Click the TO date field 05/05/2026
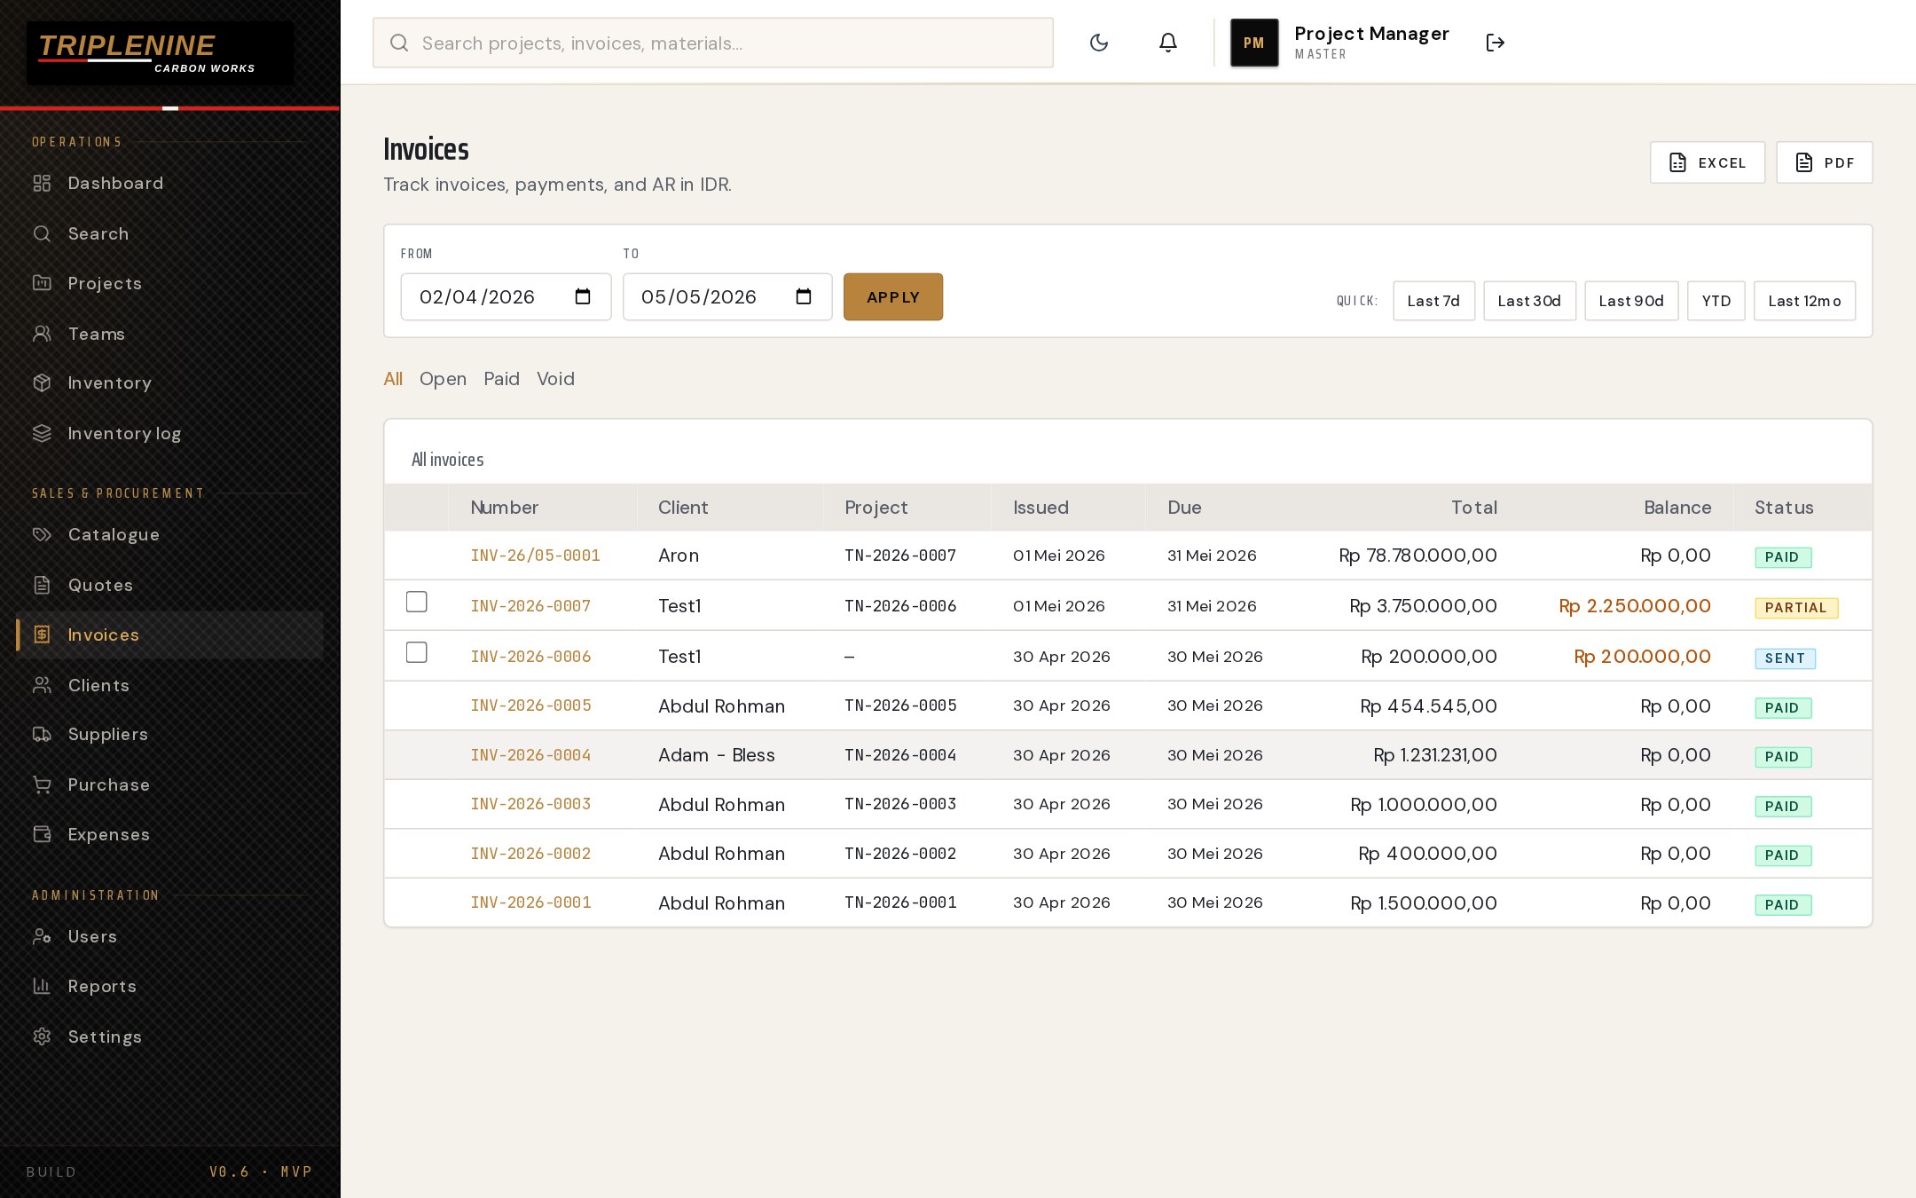 click(x=727, y=296)
